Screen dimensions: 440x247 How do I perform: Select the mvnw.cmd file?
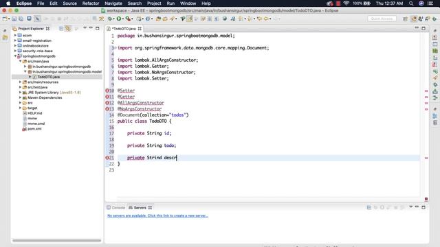coord(36,123)
